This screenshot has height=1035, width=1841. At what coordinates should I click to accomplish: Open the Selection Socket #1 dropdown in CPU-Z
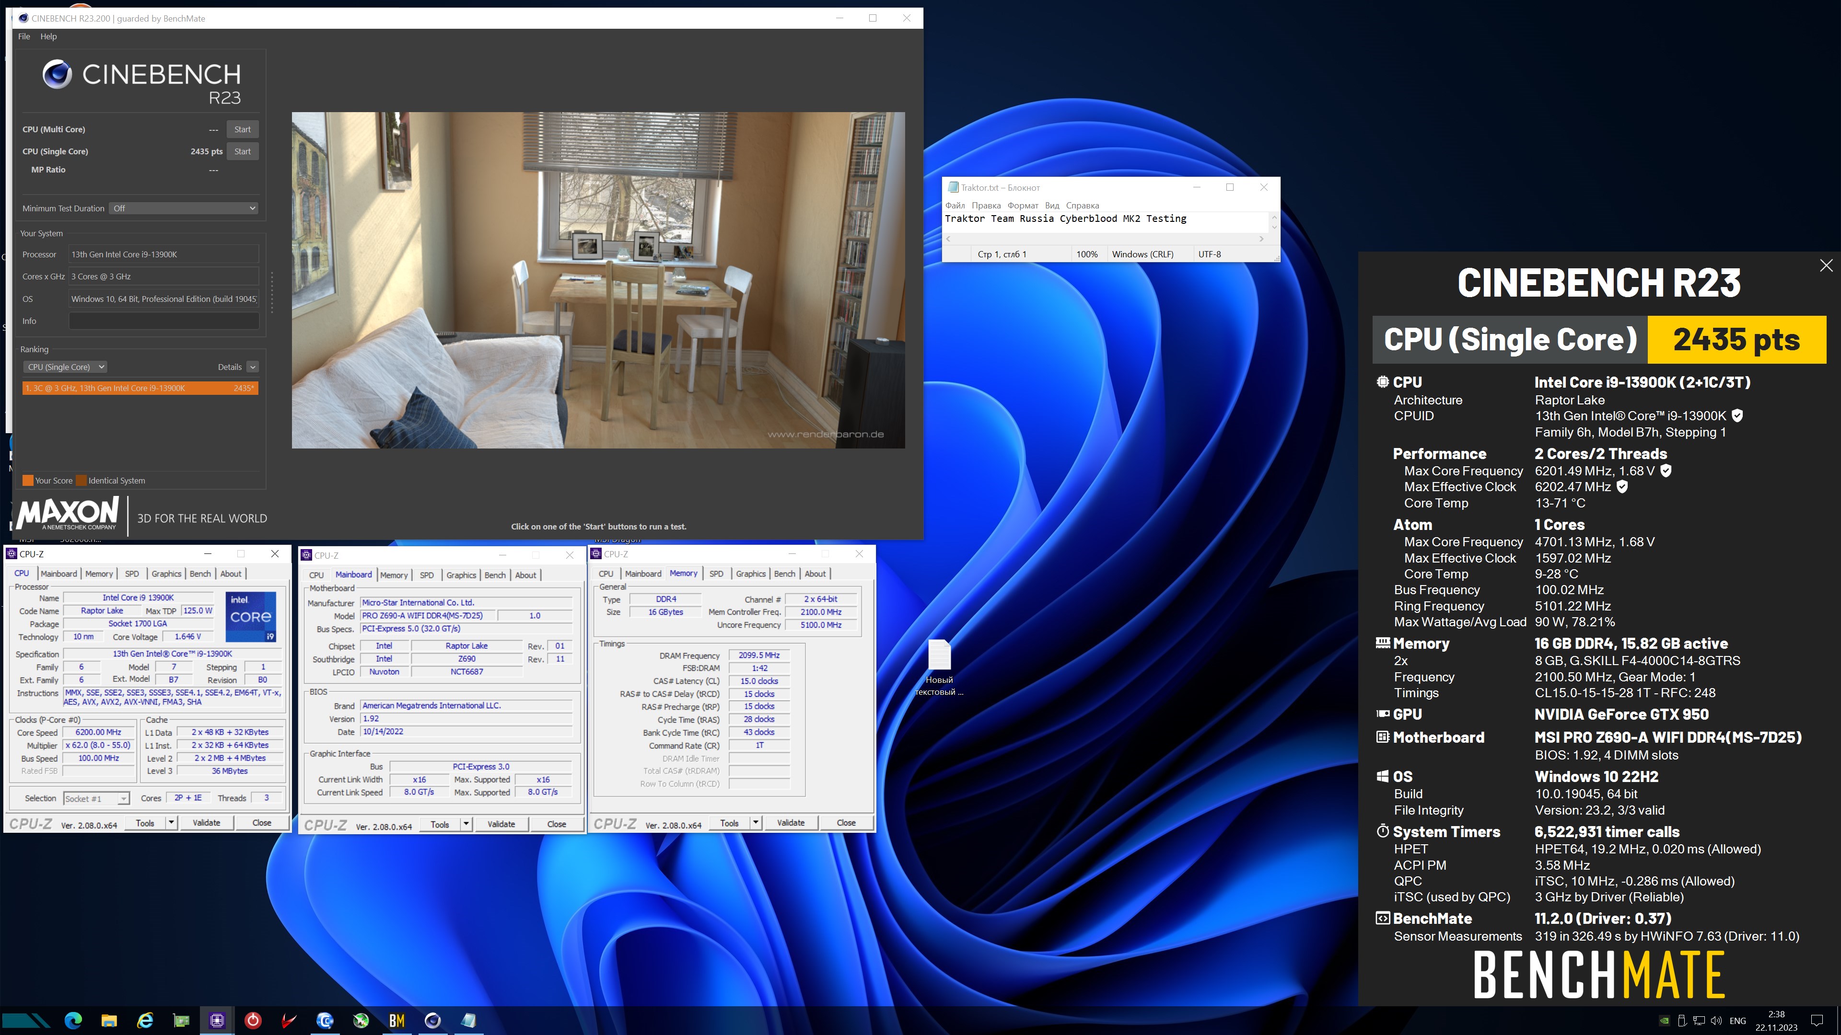point(96,799)
